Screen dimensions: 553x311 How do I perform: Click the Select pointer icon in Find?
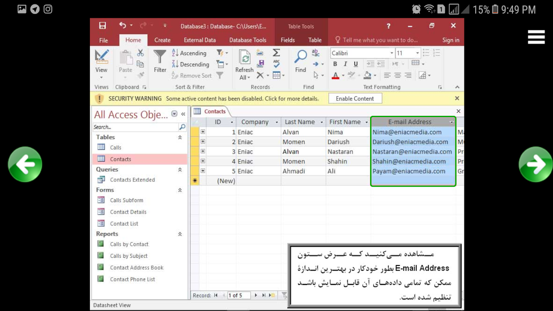click(316, 75)
